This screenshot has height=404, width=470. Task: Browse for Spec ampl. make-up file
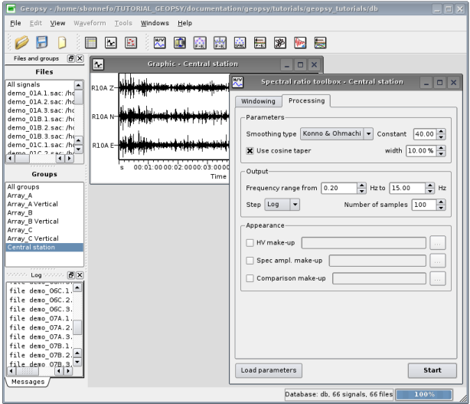point(438,261)
